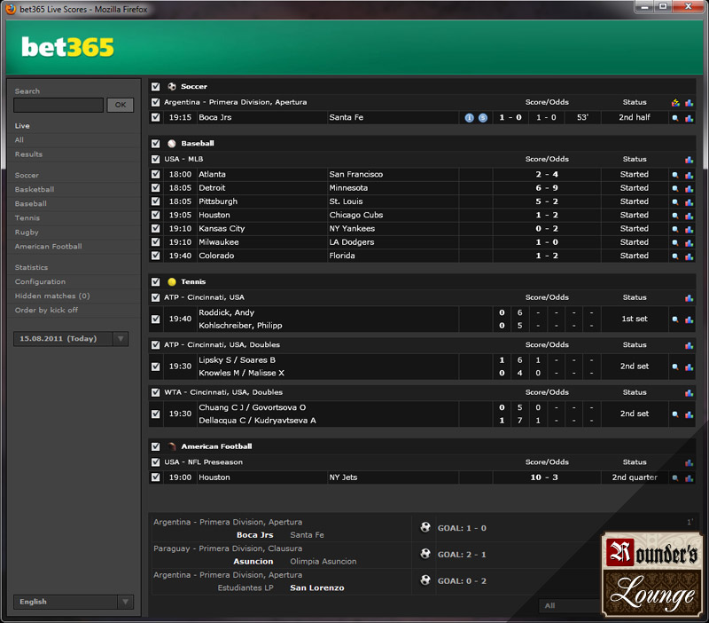
Task: Open stats chart for Colorado vs Florida
Action: pyautogui.click(x=690, y=256)
